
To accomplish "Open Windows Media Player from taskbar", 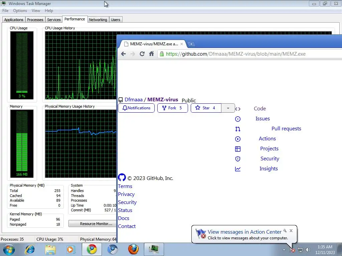I will [70, 249].
